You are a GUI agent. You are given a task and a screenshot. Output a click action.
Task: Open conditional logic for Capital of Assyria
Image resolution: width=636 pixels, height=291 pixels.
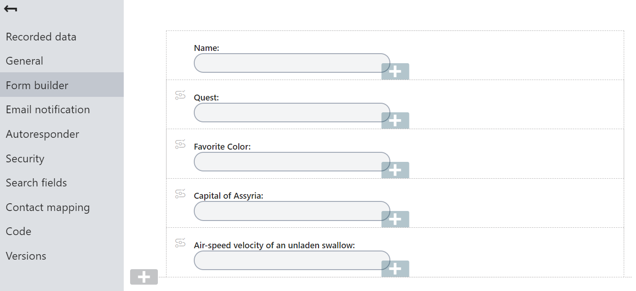pyautogui.click(x=181, y=194)
